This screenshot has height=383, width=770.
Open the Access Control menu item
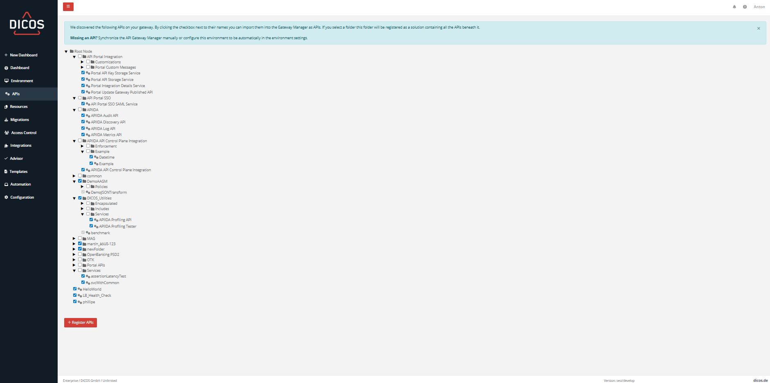tap(24, 133)
